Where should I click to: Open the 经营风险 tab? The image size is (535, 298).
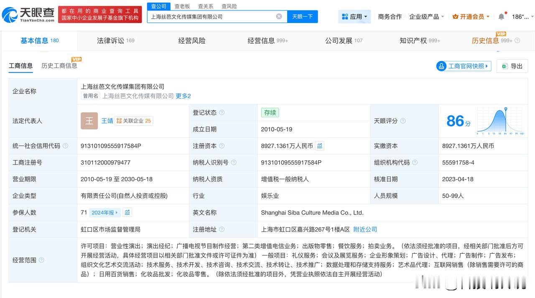tap(192, 40)
